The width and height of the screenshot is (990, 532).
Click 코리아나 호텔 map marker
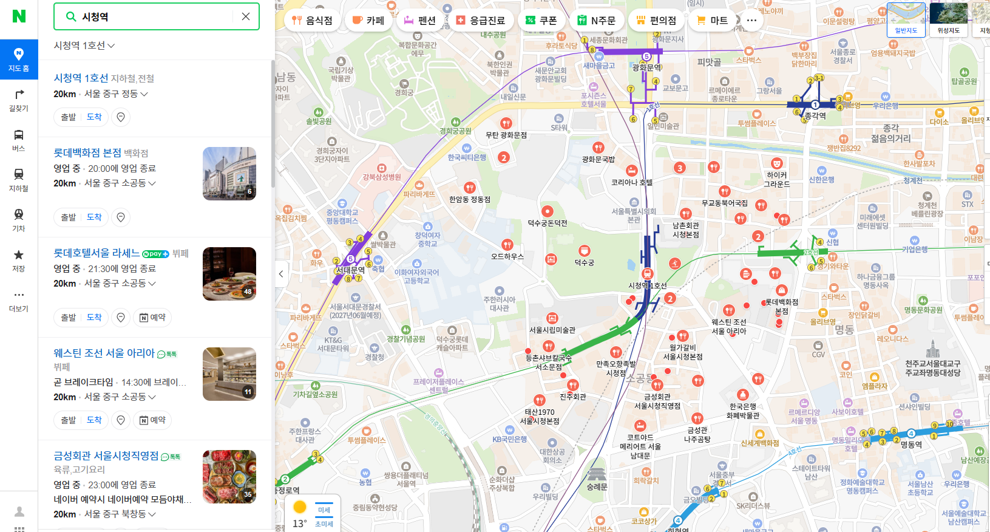(x=632, y=171)
